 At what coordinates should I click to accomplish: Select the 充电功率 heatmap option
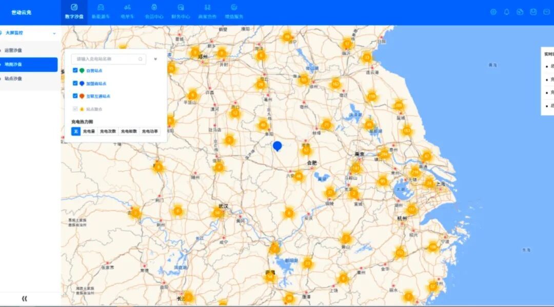pos(150,132)
